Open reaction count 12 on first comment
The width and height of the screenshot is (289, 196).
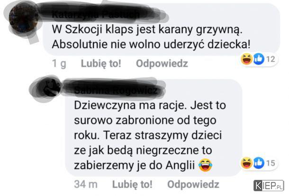pos(271,59)
